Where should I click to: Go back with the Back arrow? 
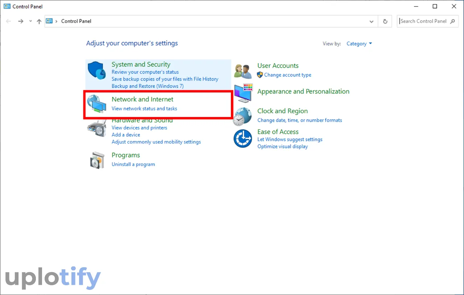[x=9, y=21]
